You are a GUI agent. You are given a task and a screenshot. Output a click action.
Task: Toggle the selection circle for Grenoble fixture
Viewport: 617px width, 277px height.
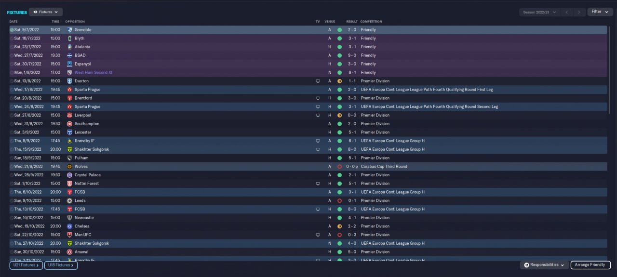click(x=12, y=30)
